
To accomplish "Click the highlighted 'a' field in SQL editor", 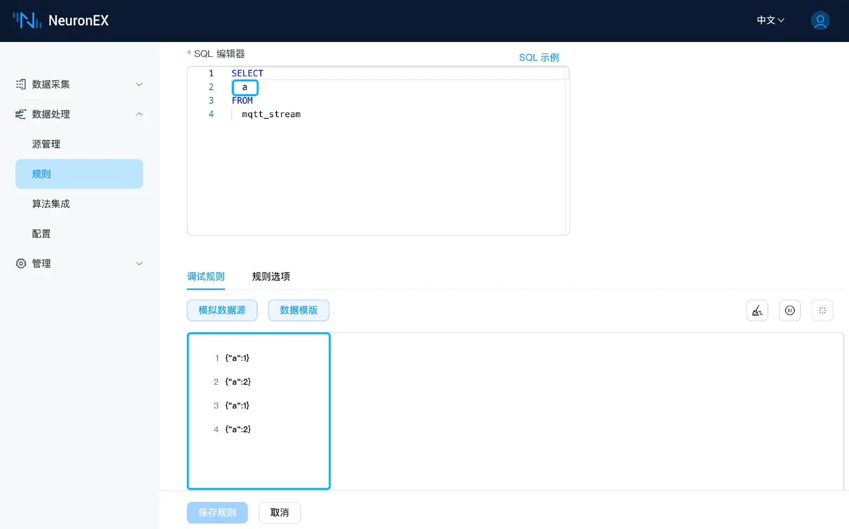I will [244, 87].
